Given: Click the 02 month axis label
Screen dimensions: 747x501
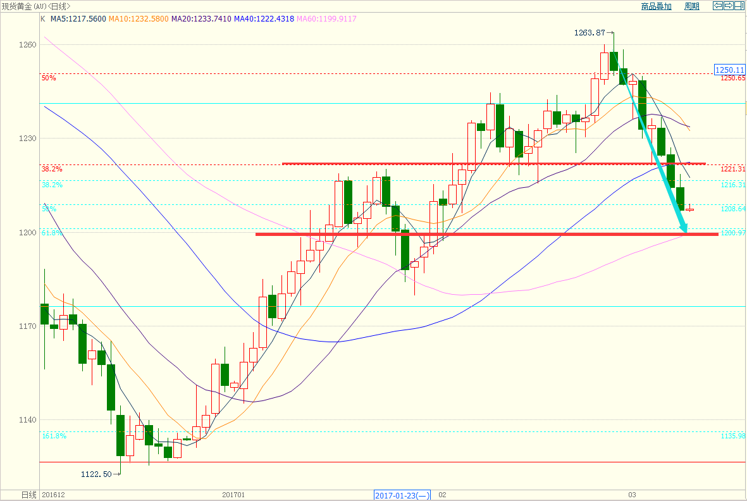Looking at the screenshot, I should coord(443,495).
